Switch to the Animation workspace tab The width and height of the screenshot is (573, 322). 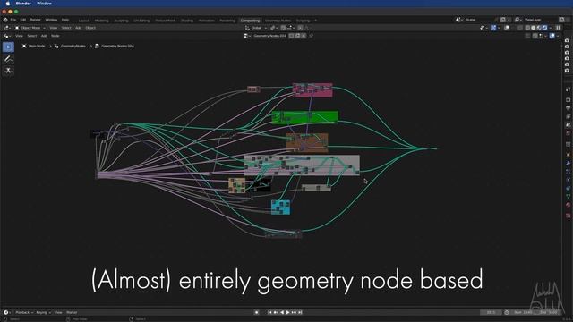tap(207, 21)
